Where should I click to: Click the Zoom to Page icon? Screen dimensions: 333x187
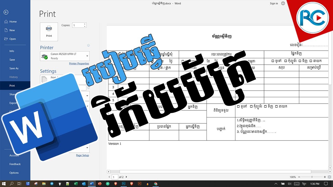point(329,177)
